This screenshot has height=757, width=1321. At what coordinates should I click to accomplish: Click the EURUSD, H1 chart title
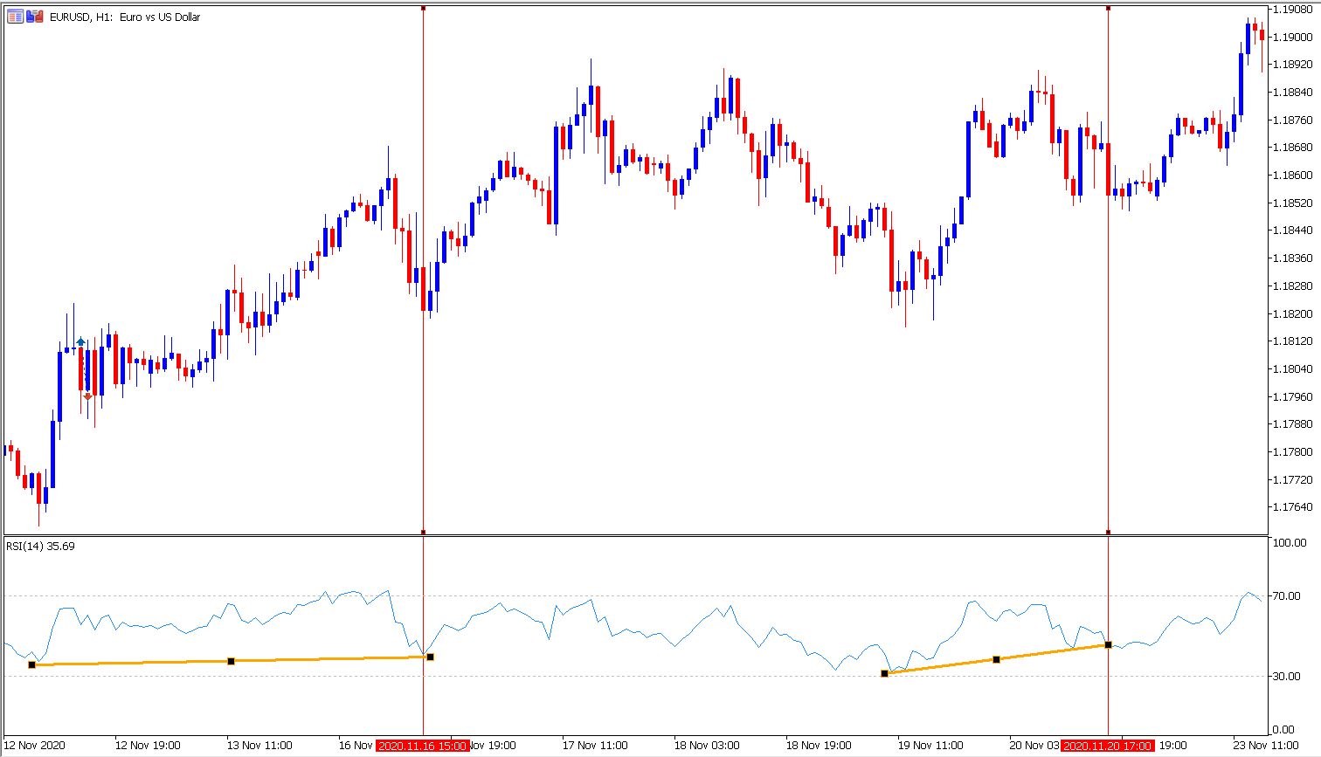[125, 17]
